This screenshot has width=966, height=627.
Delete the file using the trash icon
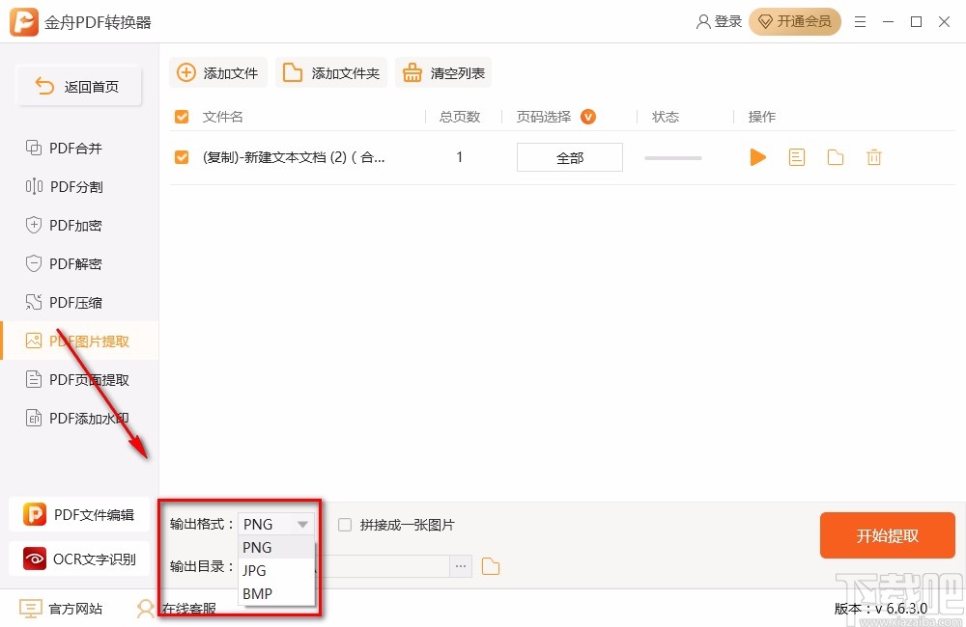874,156
